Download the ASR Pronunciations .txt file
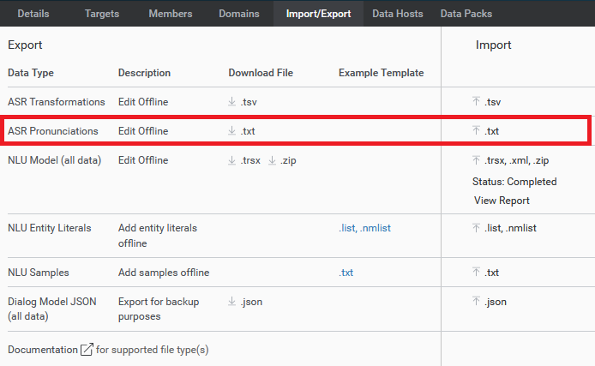This screenshot has width=595, height=366. 243,131
